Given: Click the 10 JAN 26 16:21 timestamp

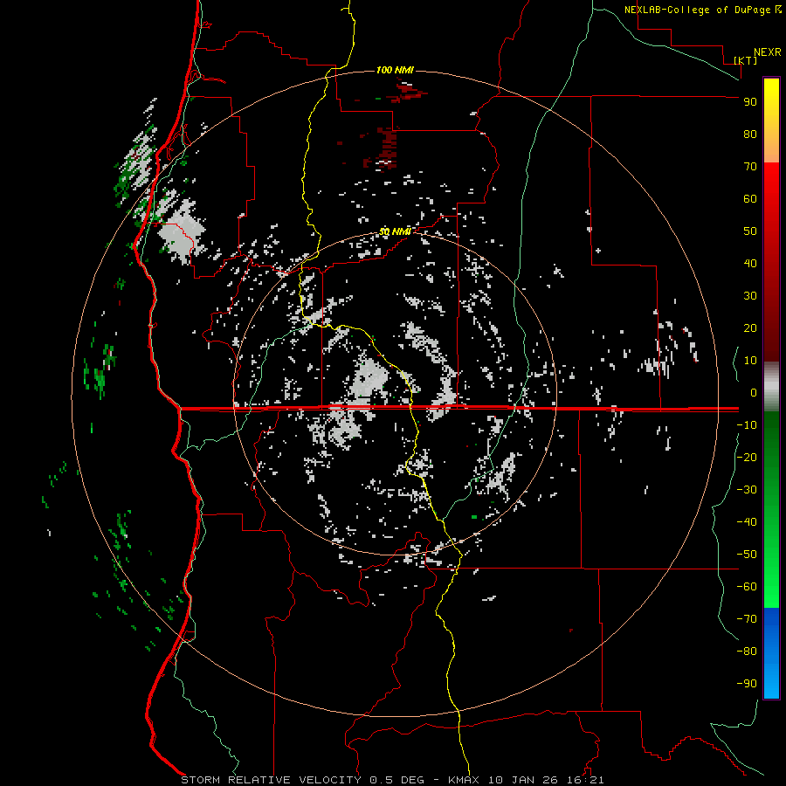Looking at the screenshot, I should point(546,780).
